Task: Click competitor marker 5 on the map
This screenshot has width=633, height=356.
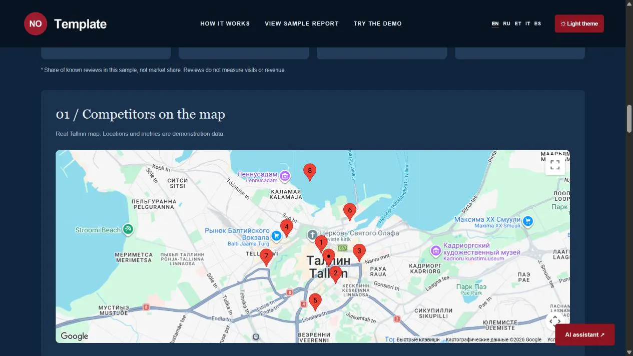Action: click(x=315, y=302)
